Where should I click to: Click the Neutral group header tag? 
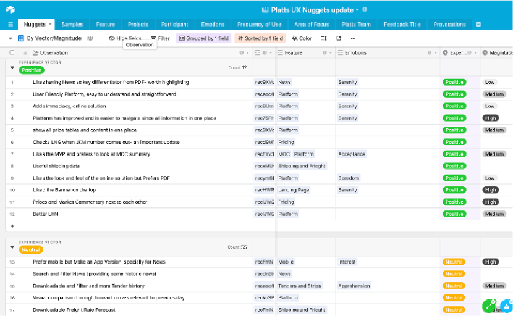click(x=31, y=250)
